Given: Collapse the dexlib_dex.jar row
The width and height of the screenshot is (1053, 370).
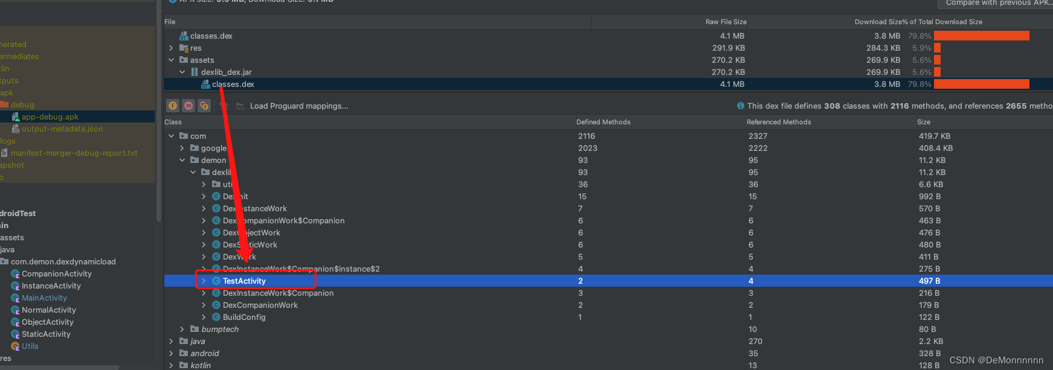Looking at the screenshot, I should 182,72.
